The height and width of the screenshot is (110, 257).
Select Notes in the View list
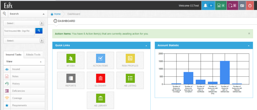coord(24,76)
